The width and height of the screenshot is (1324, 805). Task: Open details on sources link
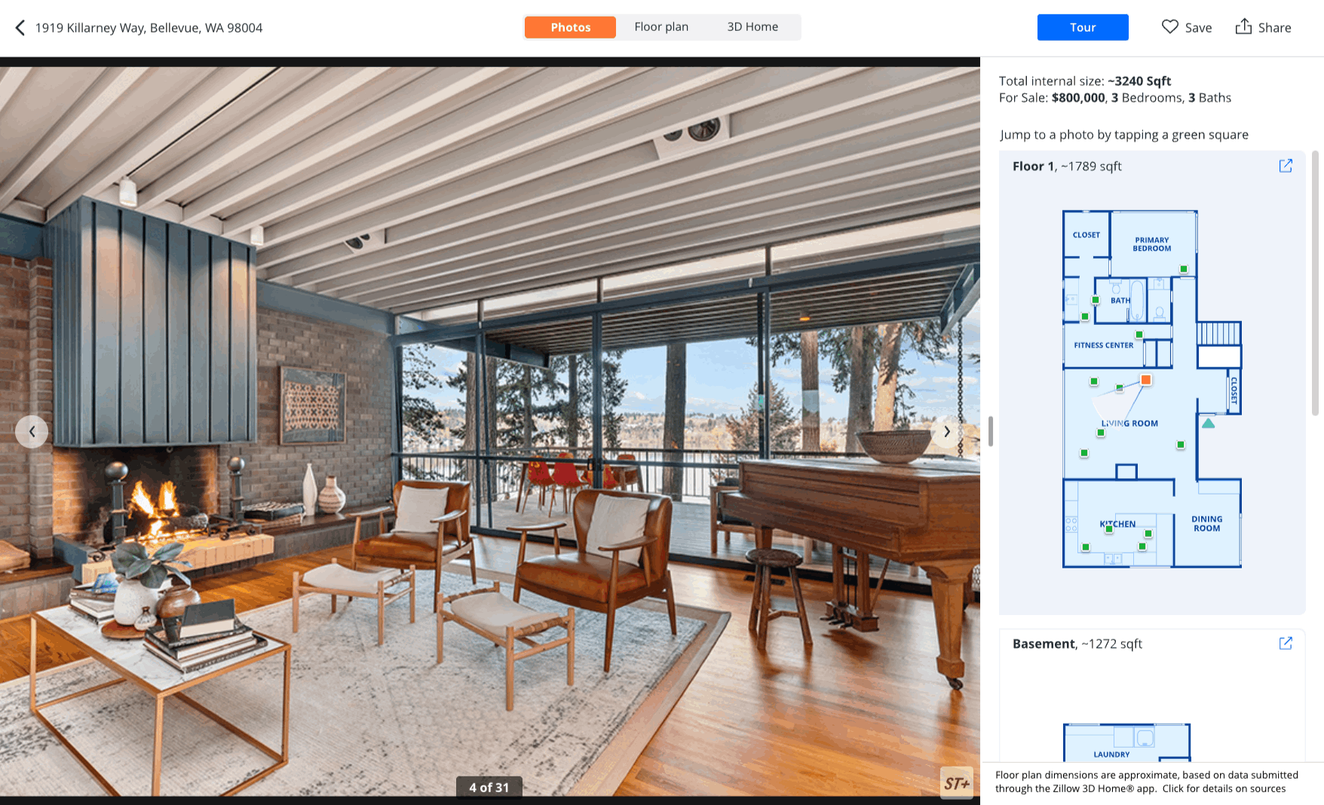(1224, 788)
